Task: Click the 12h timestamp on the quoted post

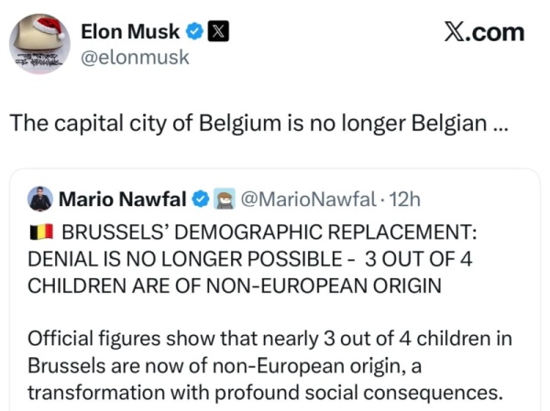Action: 404,198
